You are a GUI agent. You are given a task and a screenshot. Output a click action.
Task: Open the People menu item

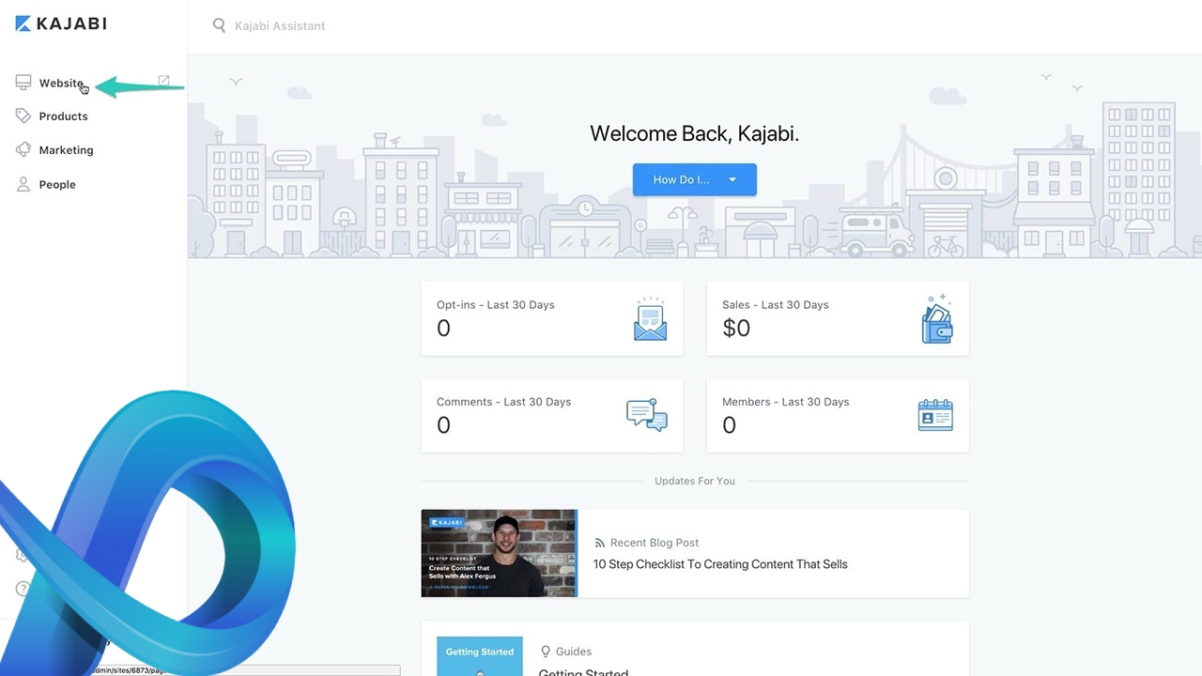(57, 185)
